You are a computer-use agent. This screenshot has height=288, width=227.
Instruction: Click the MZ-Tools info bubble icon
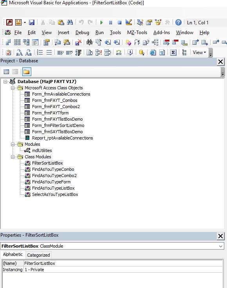point(130,53)
